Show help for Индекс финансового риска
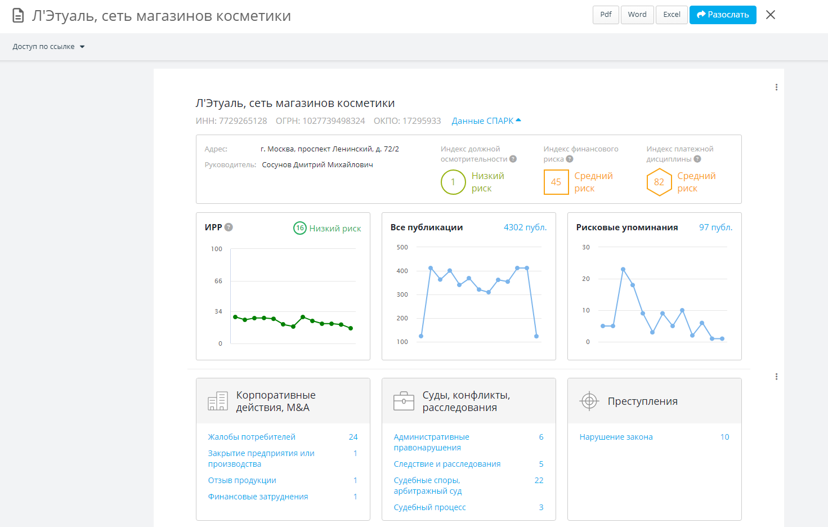The height and width of the screenshot is (527, 828). pyautogui.click(x=570, y=159)
